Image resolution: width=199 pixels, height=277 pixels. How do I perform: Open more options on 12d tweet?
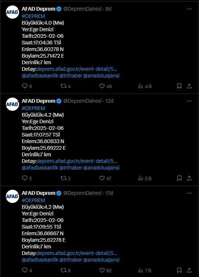click(189, 101)
